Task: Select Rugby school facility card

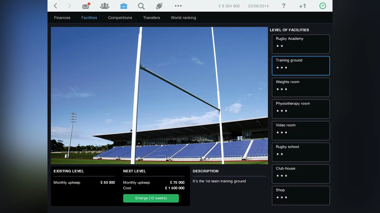Action: [301, 152]
